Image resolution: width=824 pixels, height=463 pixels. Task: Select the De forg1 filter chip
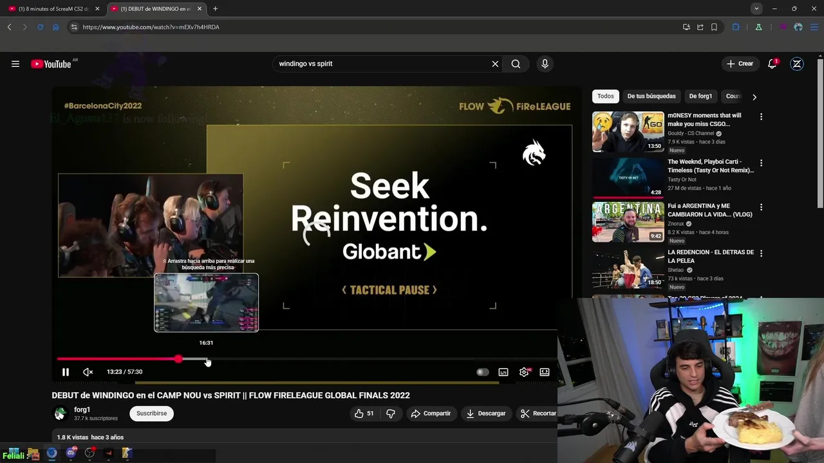700,96
